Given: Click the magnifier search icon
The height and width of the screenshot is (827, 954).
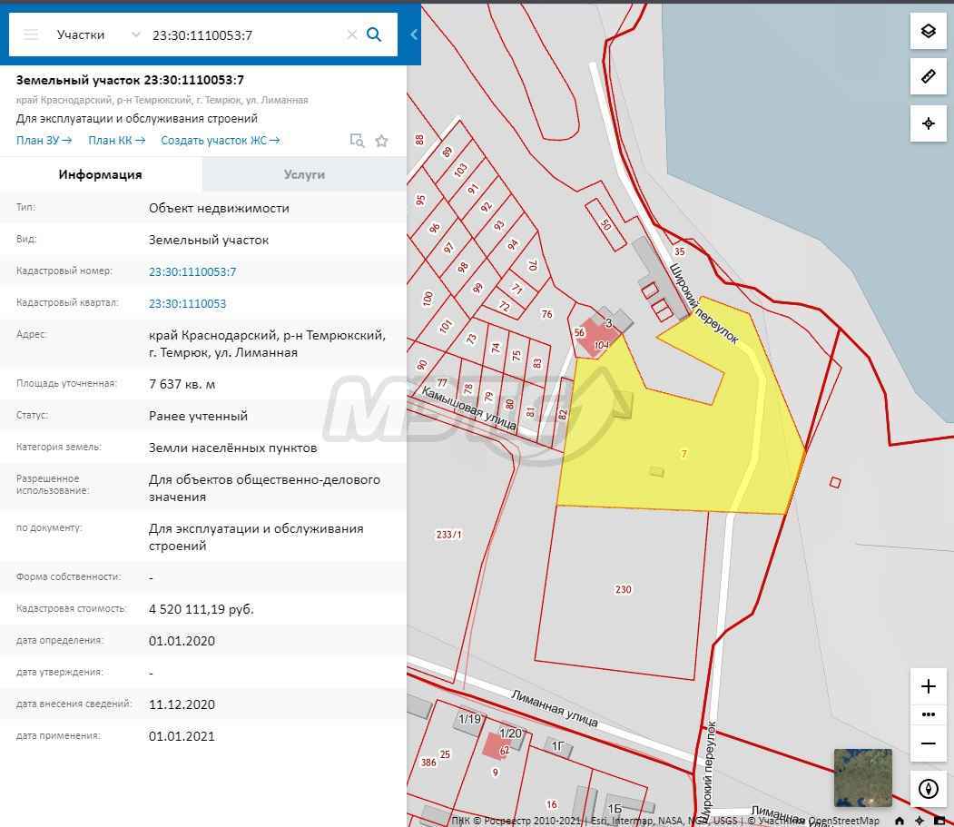Looking at the screenshot, I should [374, 34].
